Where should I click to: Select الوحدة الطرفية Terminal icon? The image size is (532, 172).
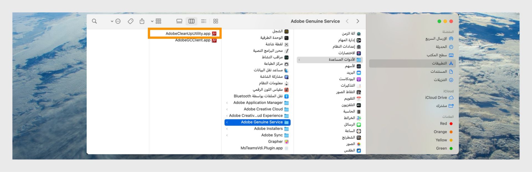[x=287, y=38]
